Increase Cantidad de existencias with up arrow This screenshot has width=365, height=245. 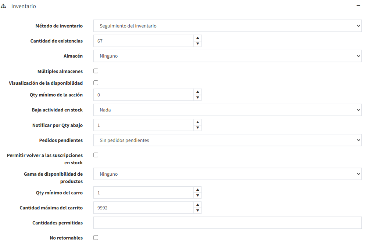(198, 38)
